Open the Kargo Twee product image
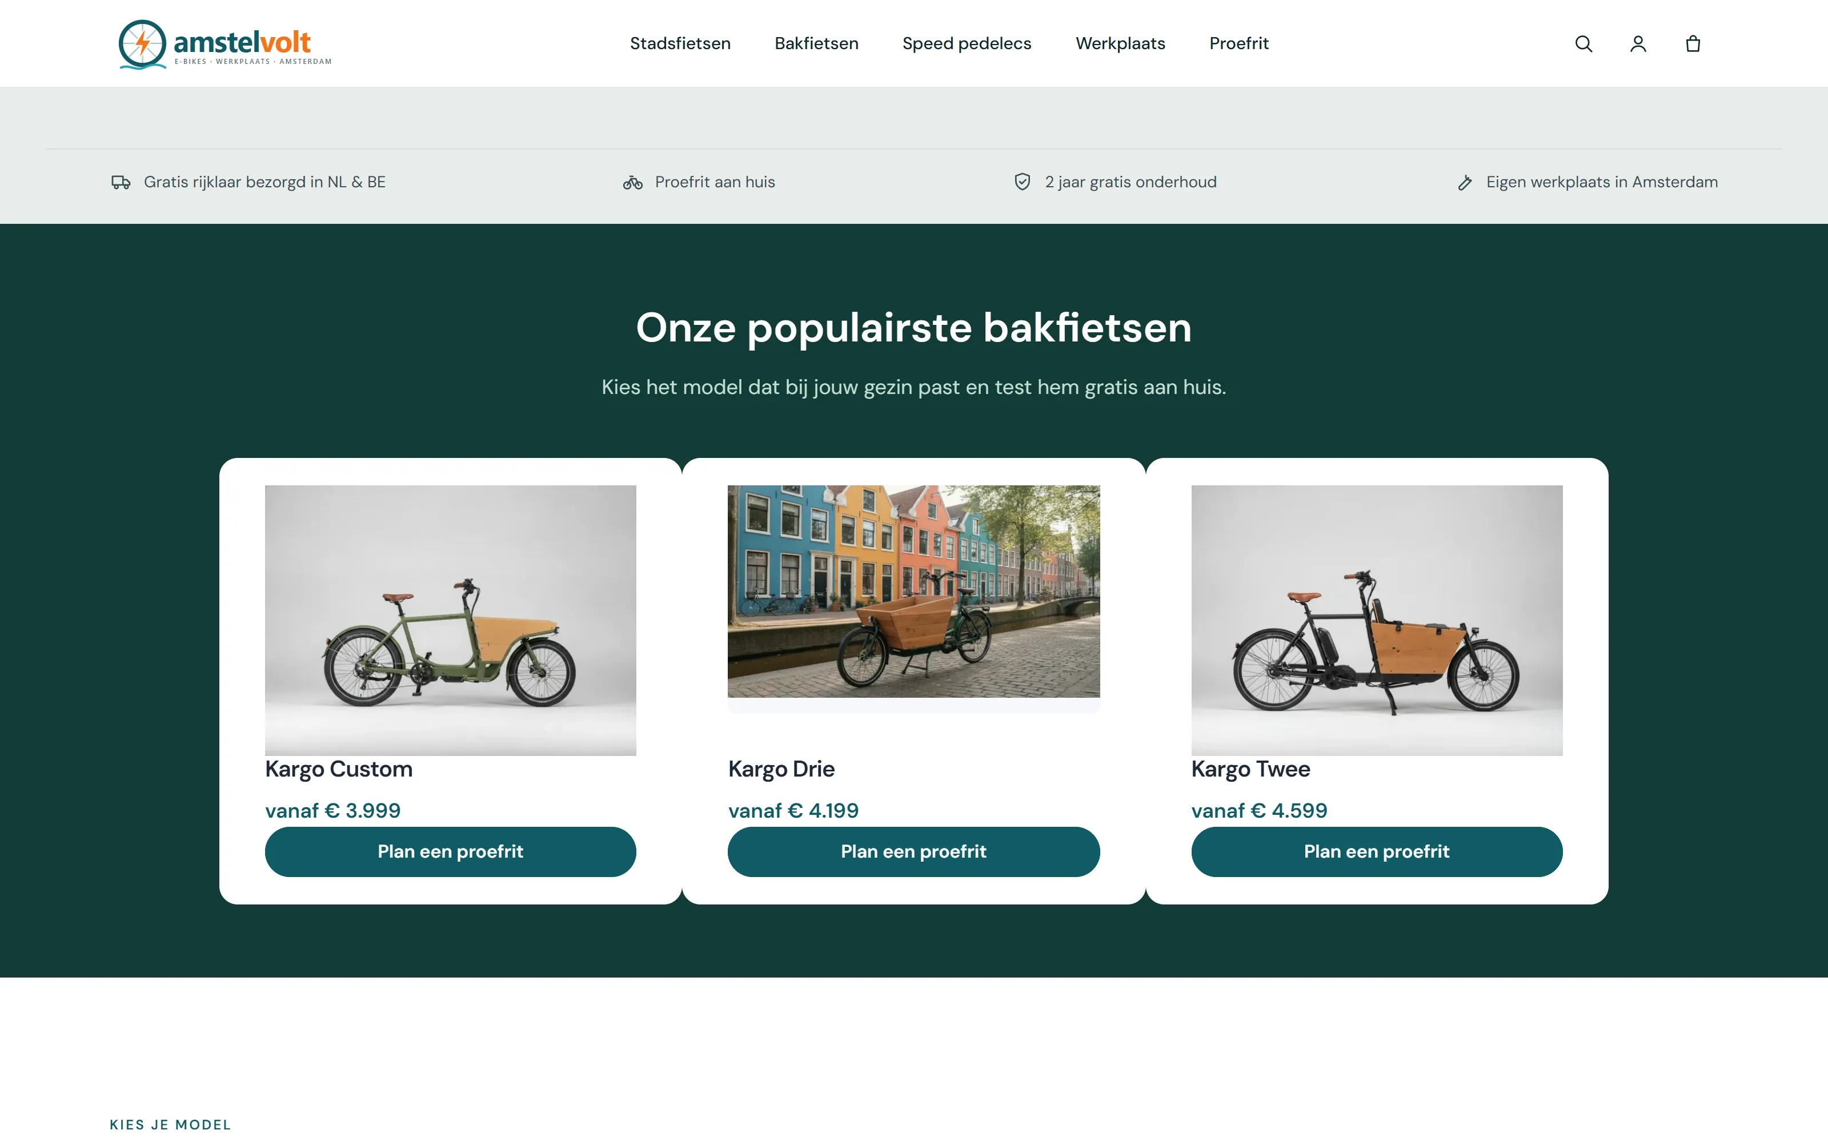1828x1142 pixels. [1376, 620]
